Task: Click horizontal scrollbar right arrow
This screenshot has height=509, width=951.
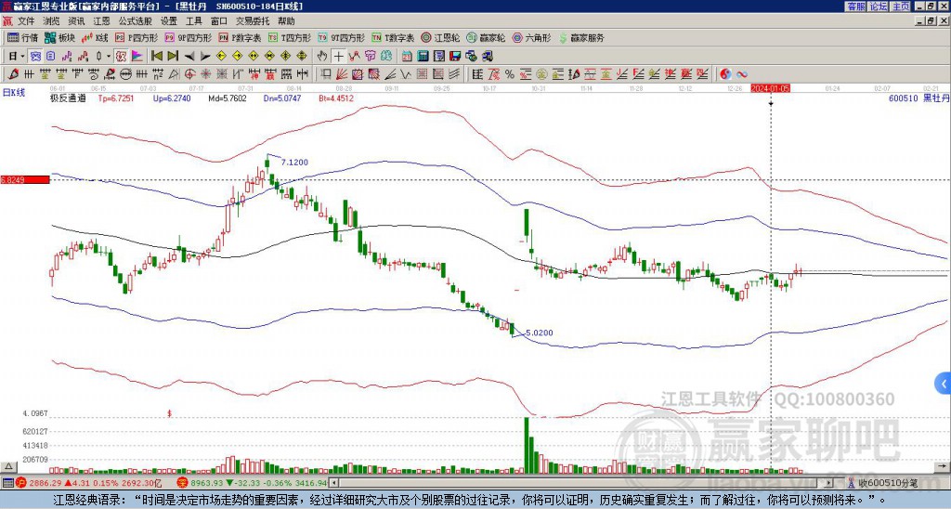Action: 828,483
